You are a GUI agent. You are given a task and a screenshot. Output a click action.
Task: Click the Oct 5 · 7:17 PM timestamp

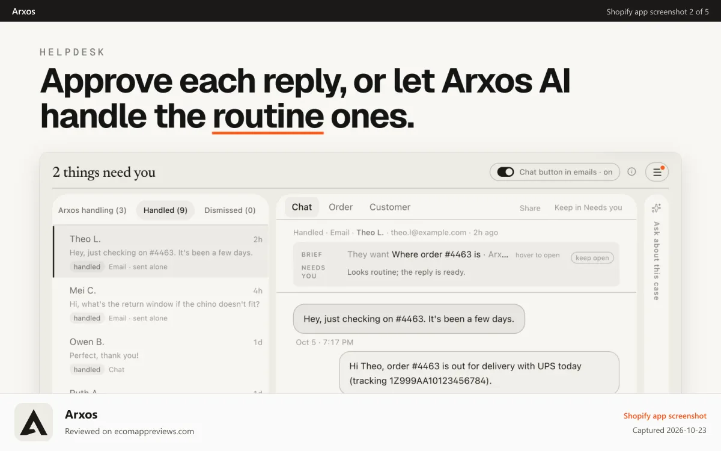point(324,342)
